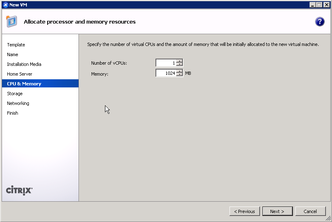Open the Networking step
This screenshot has width=332, height=222.
pyautogui.click(x=18, y=103)
